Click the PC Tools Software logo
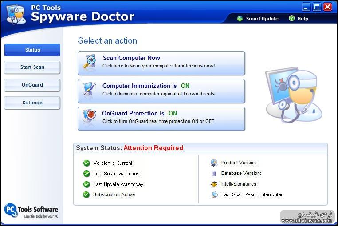Screen dimensions: 338x226 pos(31,210)
